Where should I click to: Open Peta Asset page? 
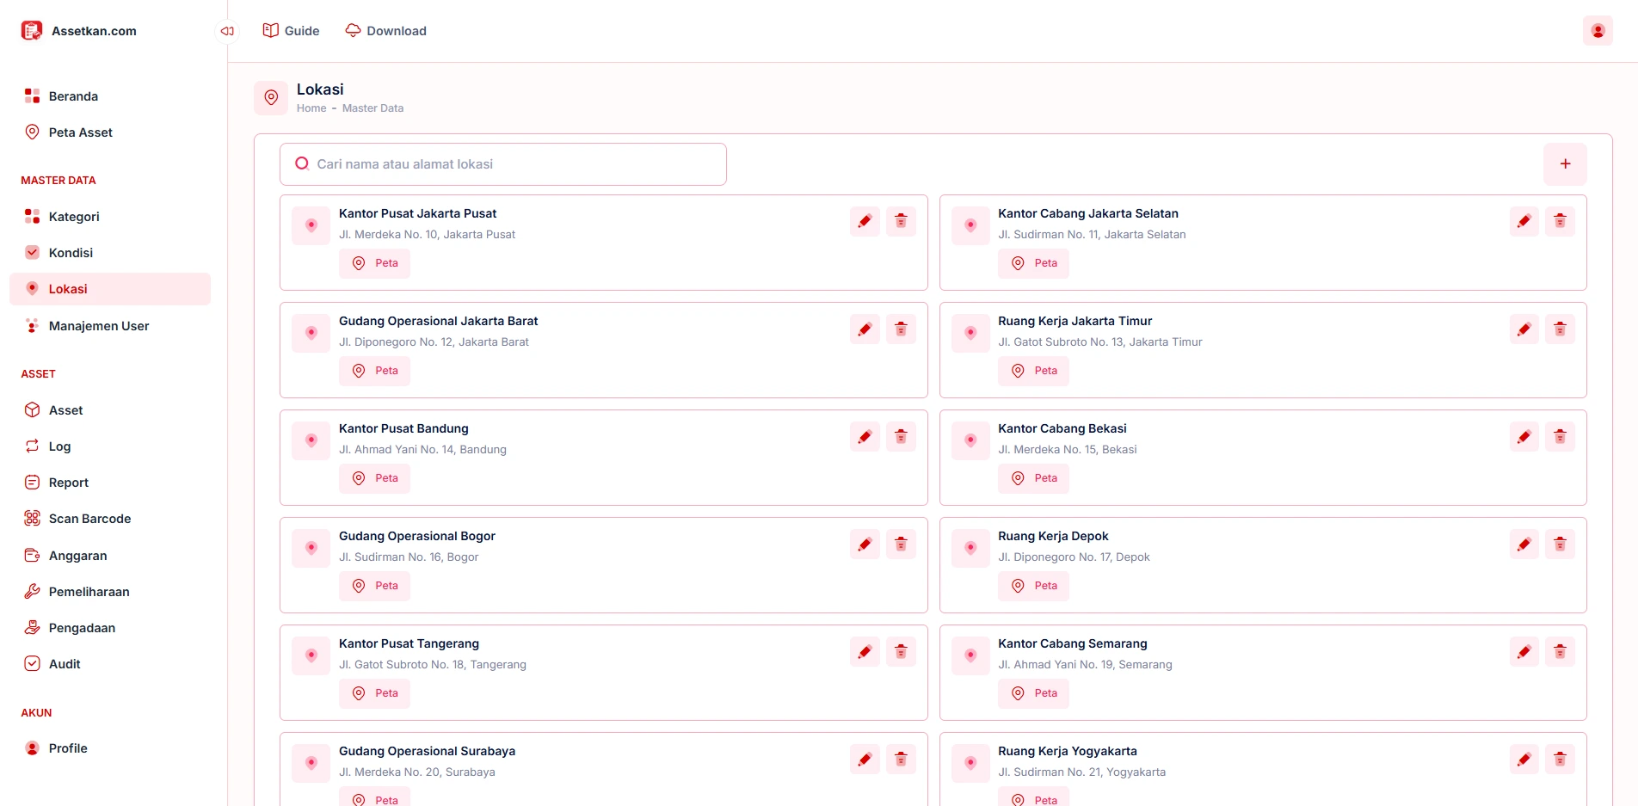110,132
